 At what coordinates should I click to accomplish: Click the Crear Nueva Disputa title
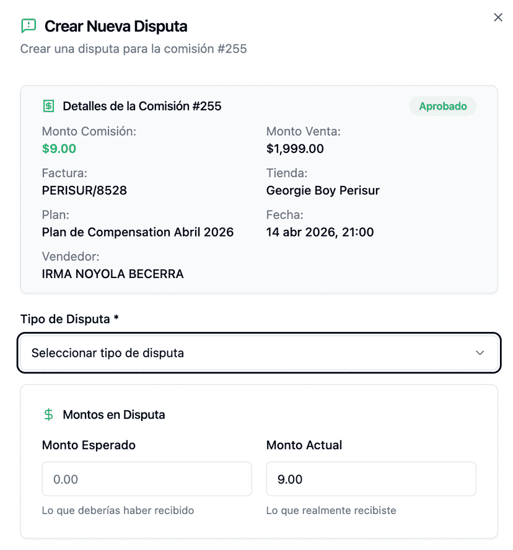point(116,27)
